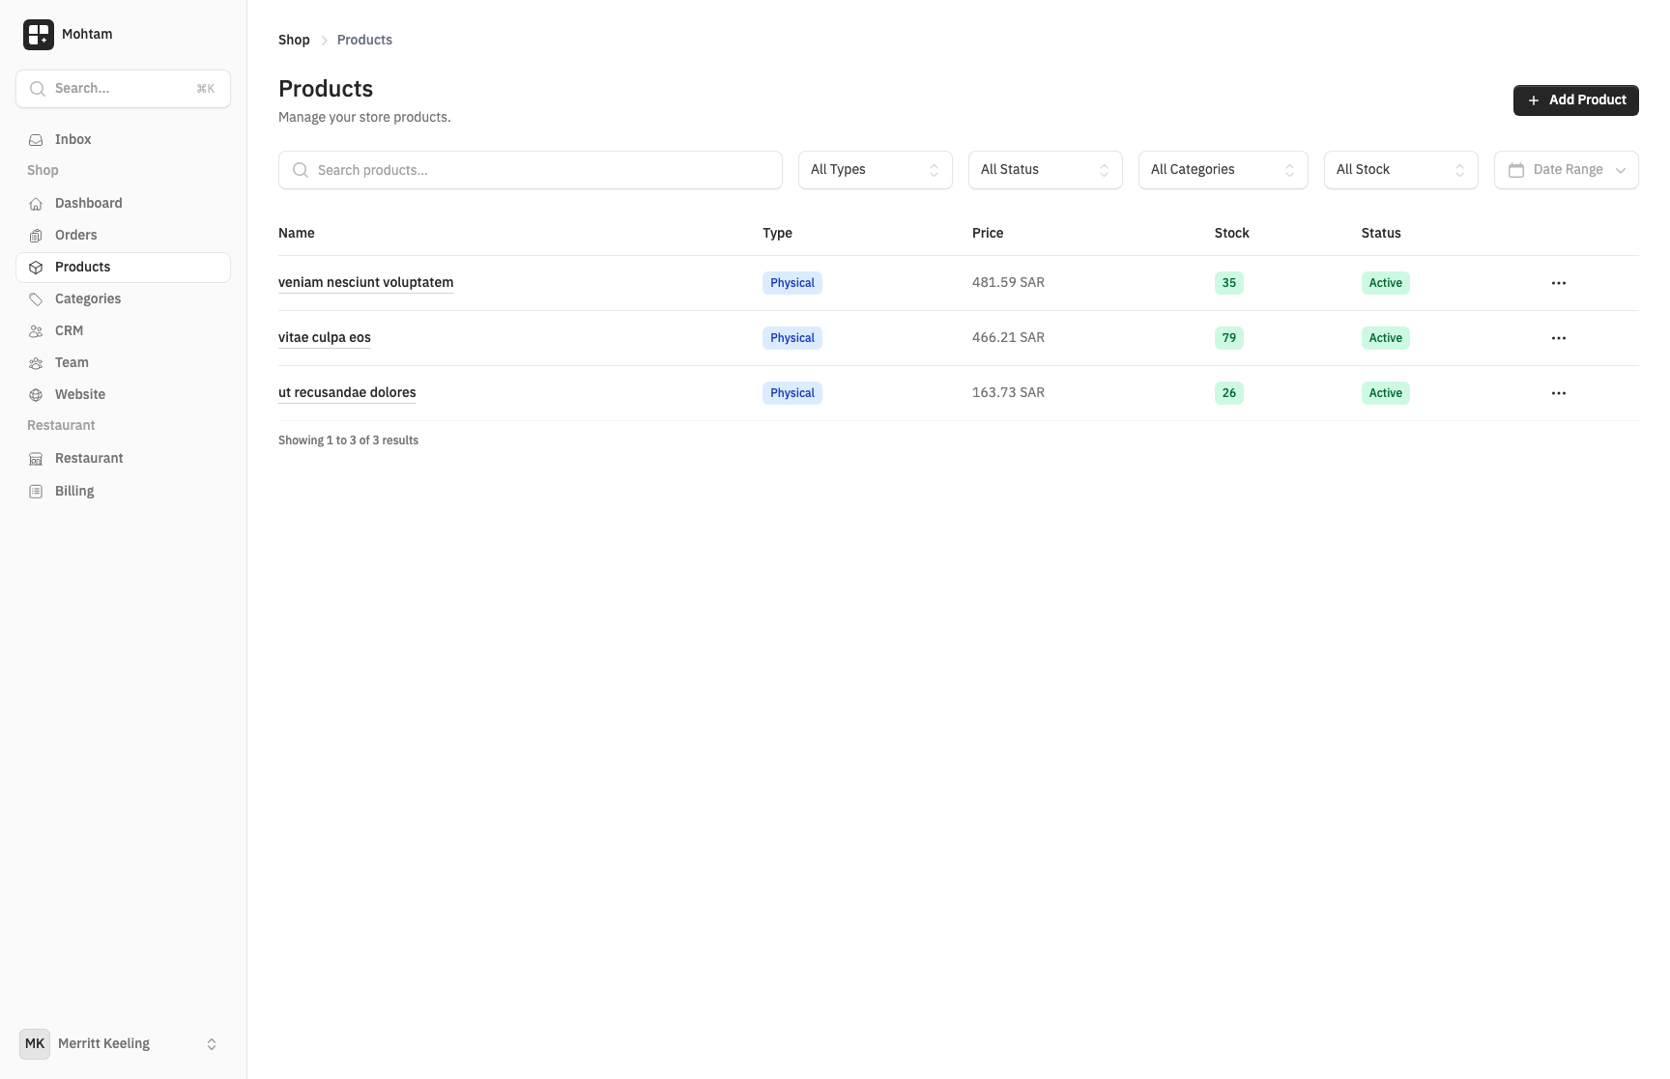This screenshot has height=1079, width=1670.
Task: Click the Search products input field
Action: coord(530,169)
